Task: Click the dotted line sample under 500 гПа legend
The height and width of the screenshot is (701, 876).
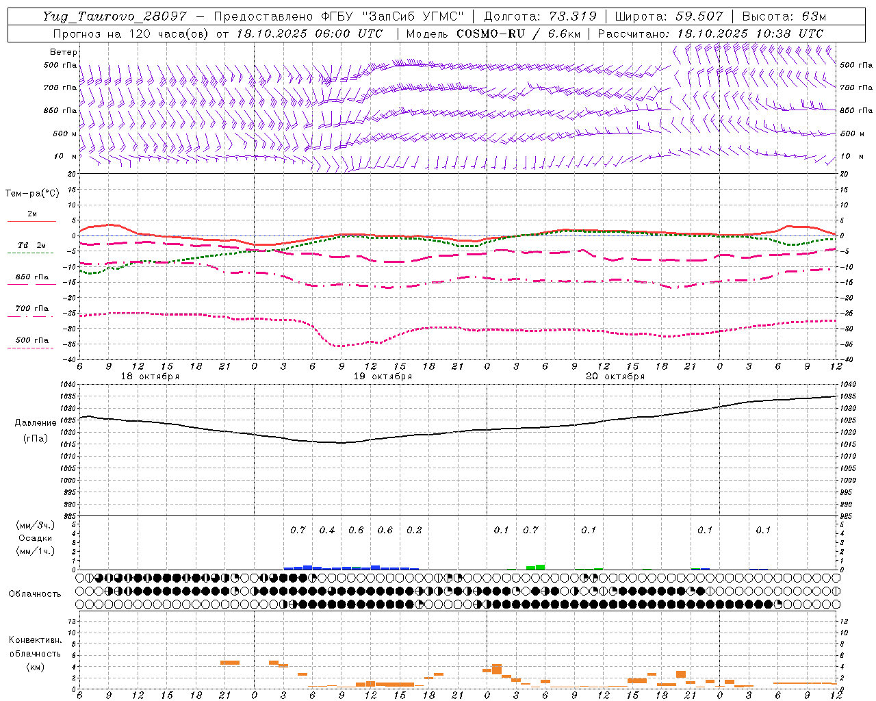Action: [x=31, y=348]
